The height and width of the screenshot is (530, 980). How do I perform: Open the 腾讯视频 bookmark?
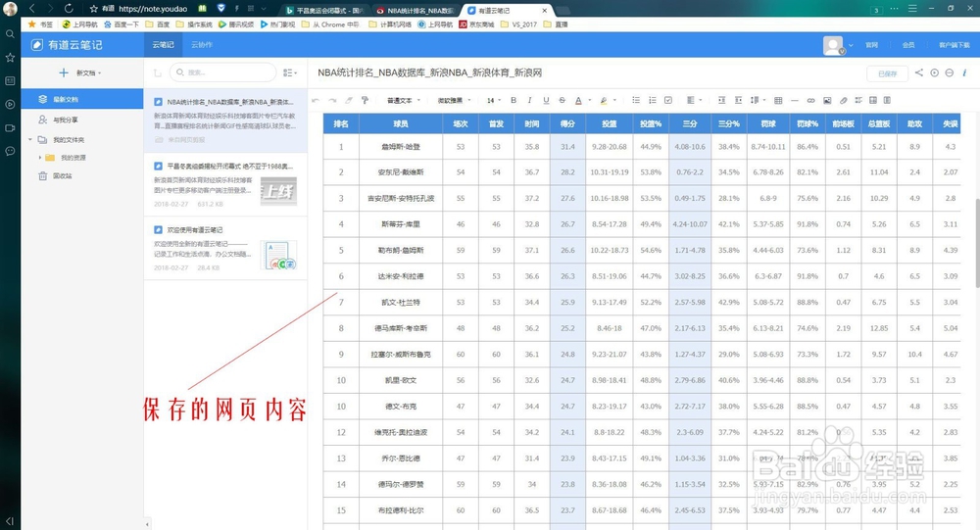(236, 24)
